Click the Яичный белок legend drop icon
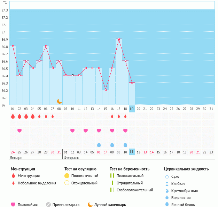The height and width of the screenshot is (207, 218). 167,205
